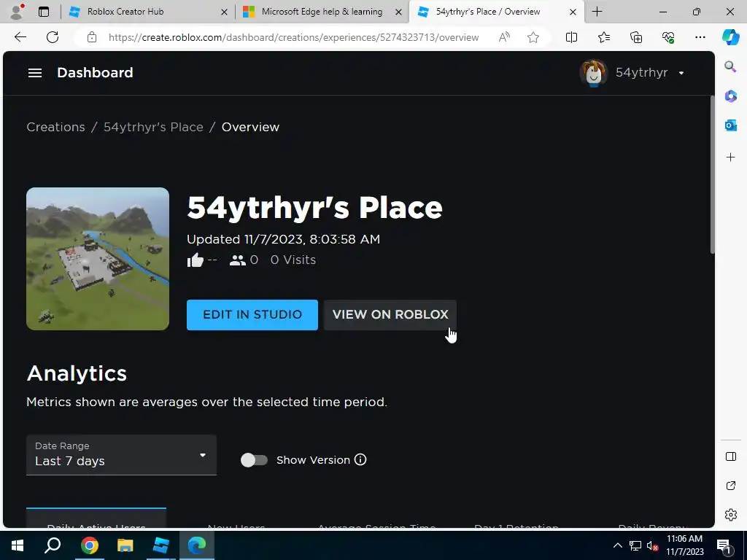Click the Read aloud icon
Viewport: 747px width, 560px height.
[x=504, y=37]
